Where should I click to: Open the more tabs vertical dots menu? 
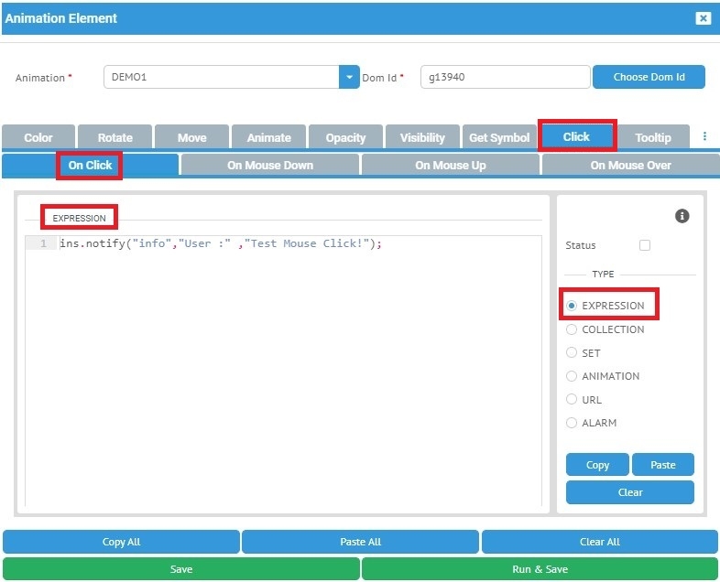[x=704, y=136]
